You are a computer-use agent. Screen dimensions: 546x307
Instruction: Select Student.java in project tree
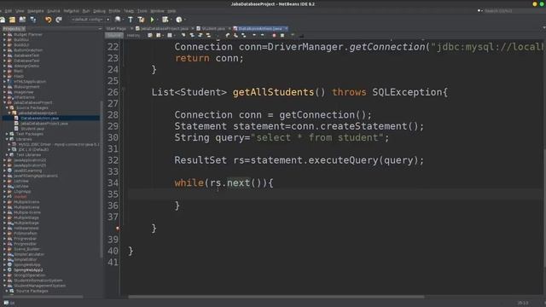point(32,129)
